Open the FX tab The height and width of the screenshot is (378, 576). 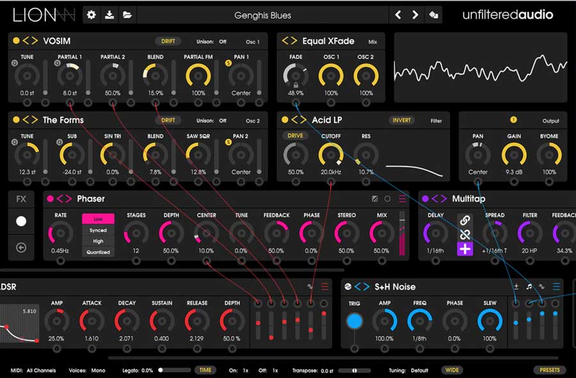21,199
